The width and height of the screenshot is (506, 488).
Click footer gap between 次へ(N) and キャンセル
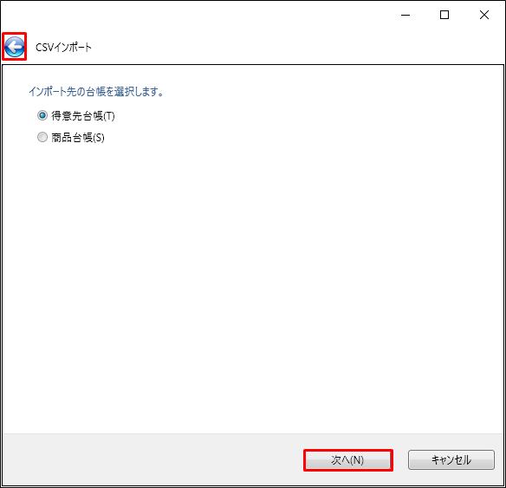[x=400, y=460]
